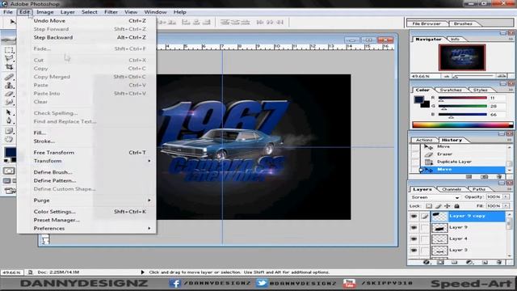Click History panel delete state trash icon

point(499,177)
